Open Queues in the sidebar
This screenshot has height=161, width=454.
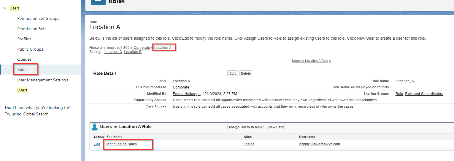24,59
